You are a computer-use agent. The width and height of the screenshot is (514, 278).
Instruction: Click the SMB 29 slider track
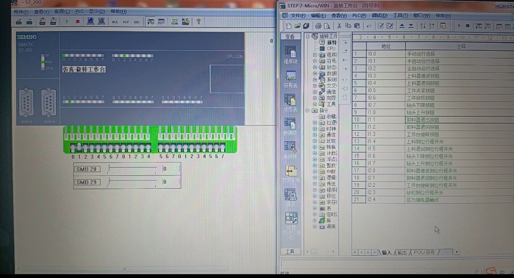132,182
